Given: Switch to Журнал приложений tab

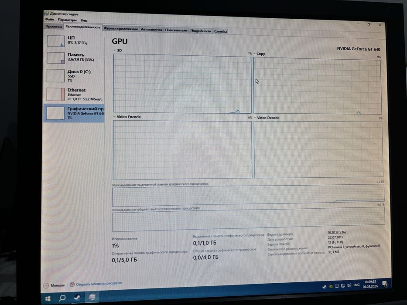Looking at the screenshot, I should [120, 29].
